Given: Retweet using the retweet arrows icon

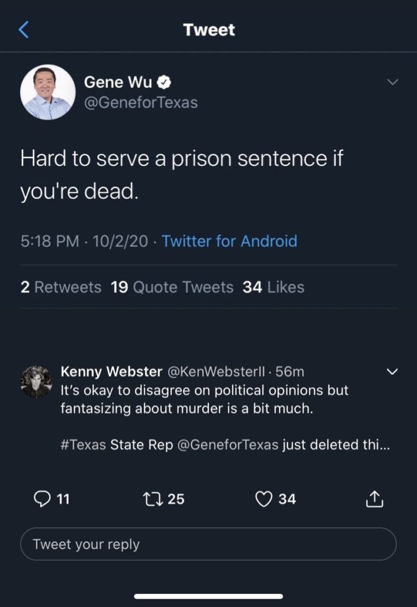Looking at the screenshot, I should (152, 499).
